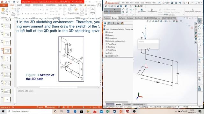The width and height of the screenshot is (204, 114).
Task: Open the PropertyManager tab icon
Action: (109, 23)
